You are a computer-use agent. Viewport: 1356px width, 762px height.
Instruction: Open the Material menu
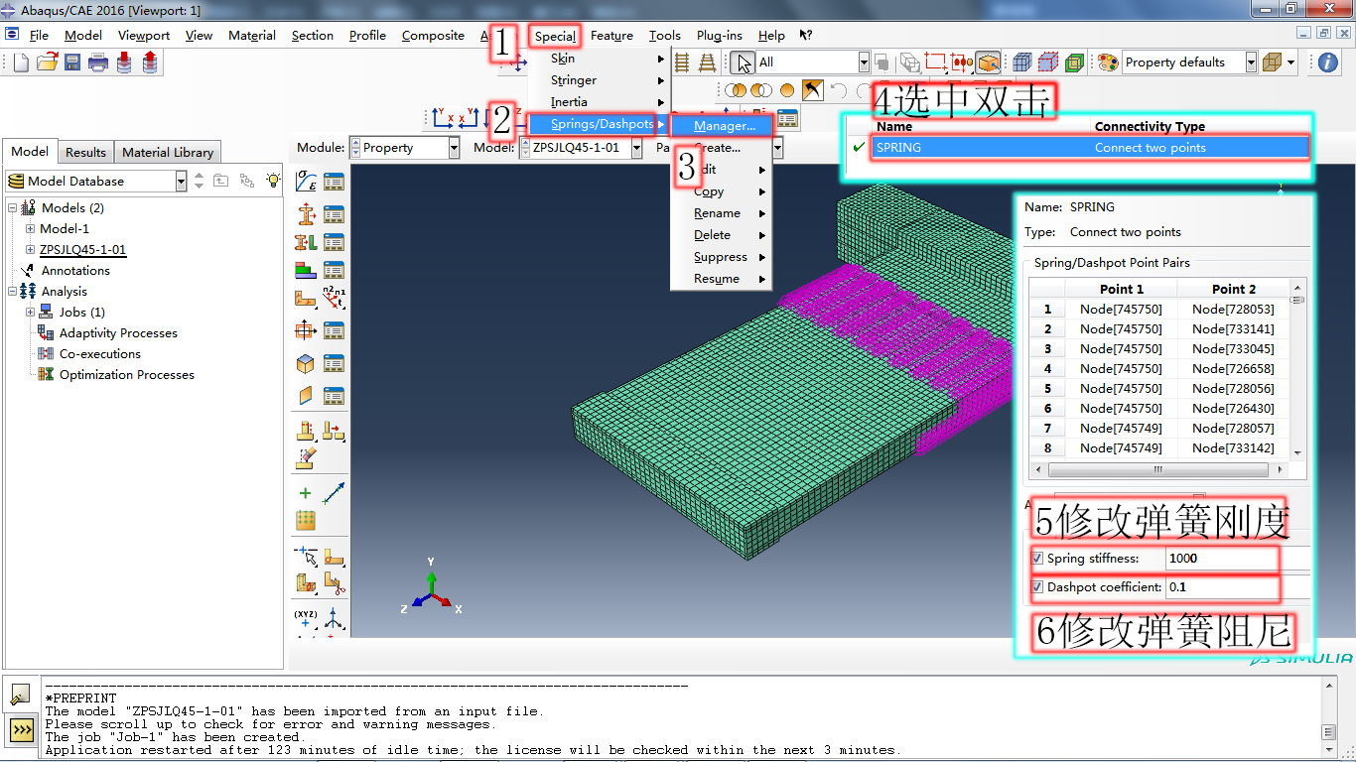(252, 36)
